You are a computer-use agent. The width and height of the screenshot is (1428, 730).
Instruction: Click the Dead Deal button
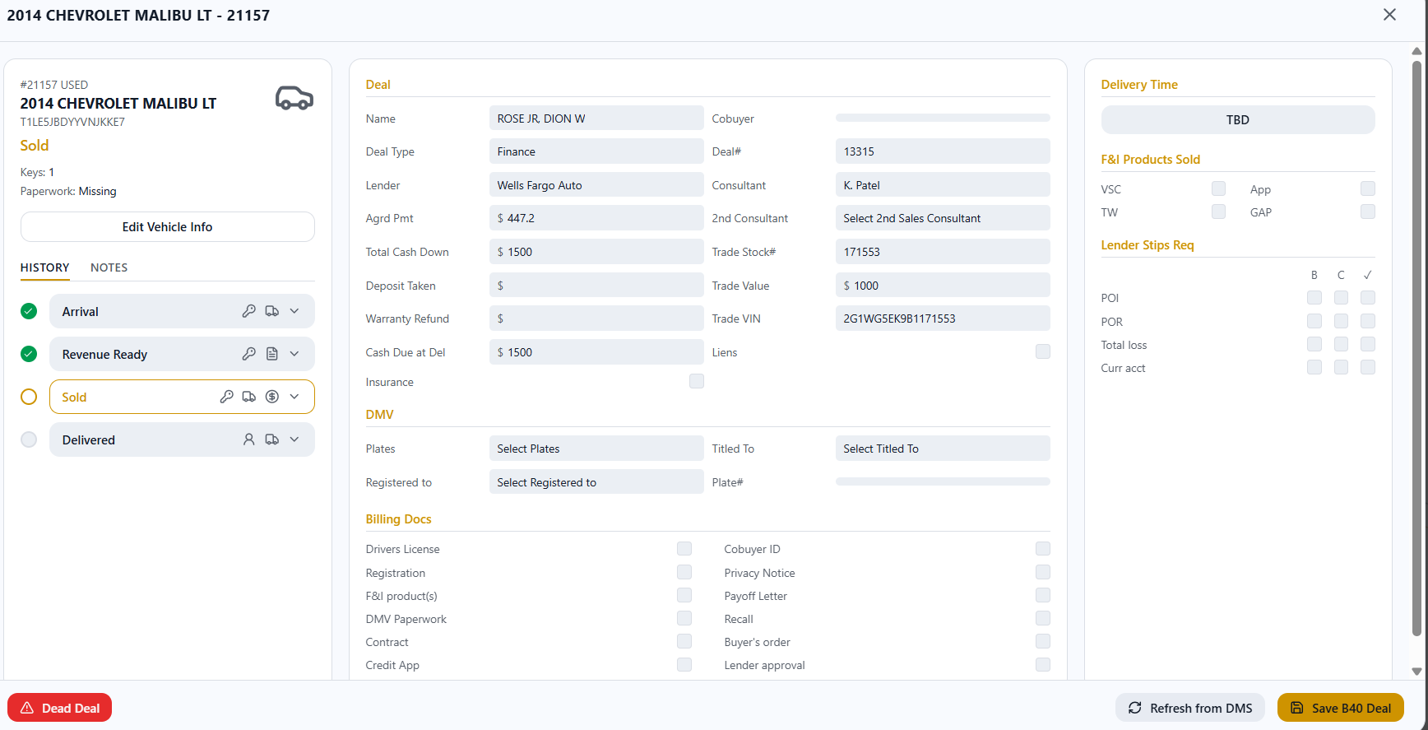pos(59,708)
